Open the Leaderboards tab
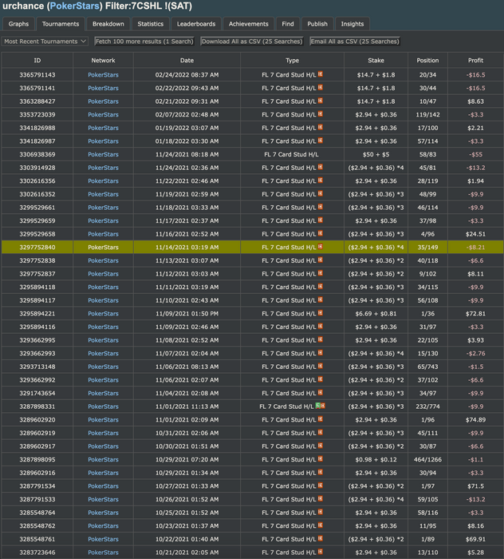 click(x=196, y=24)
